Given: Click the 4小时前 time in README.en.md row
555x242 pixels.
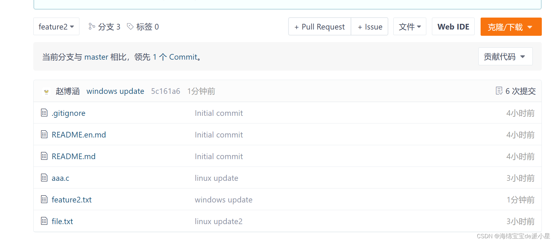Looking at the screenshot, I should [x=520, y=135].
